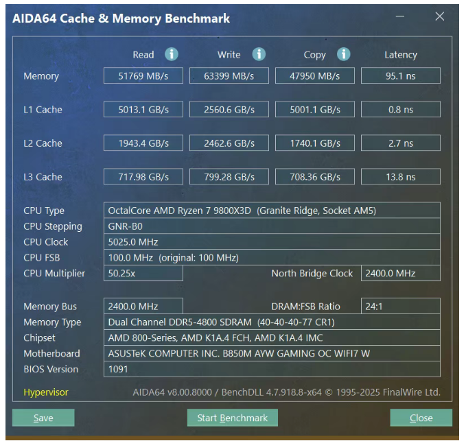Minimize the AIDA64 benchmark window
Viewport: 466px width, 441px height.
[401, 17]
